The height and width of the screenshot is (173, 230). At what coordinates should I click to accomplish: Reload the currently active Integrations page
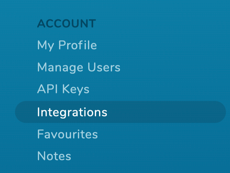click(x=121, y=112)
